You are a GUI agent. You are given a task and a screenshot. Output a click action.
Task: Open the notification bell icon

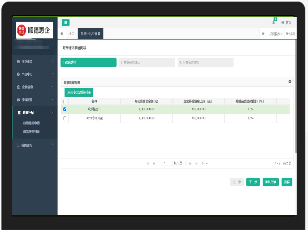[274, 22]
